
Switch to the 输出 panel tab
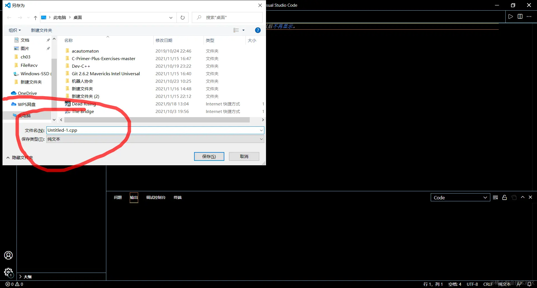134,197
